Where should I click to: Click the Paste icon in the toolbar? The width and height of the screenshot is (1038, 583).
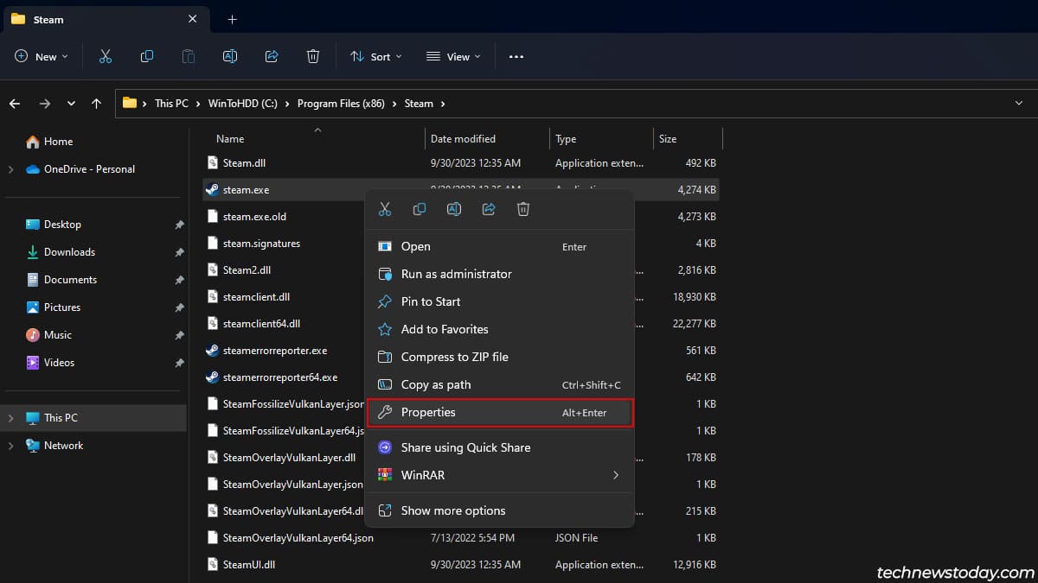point(189,56)
